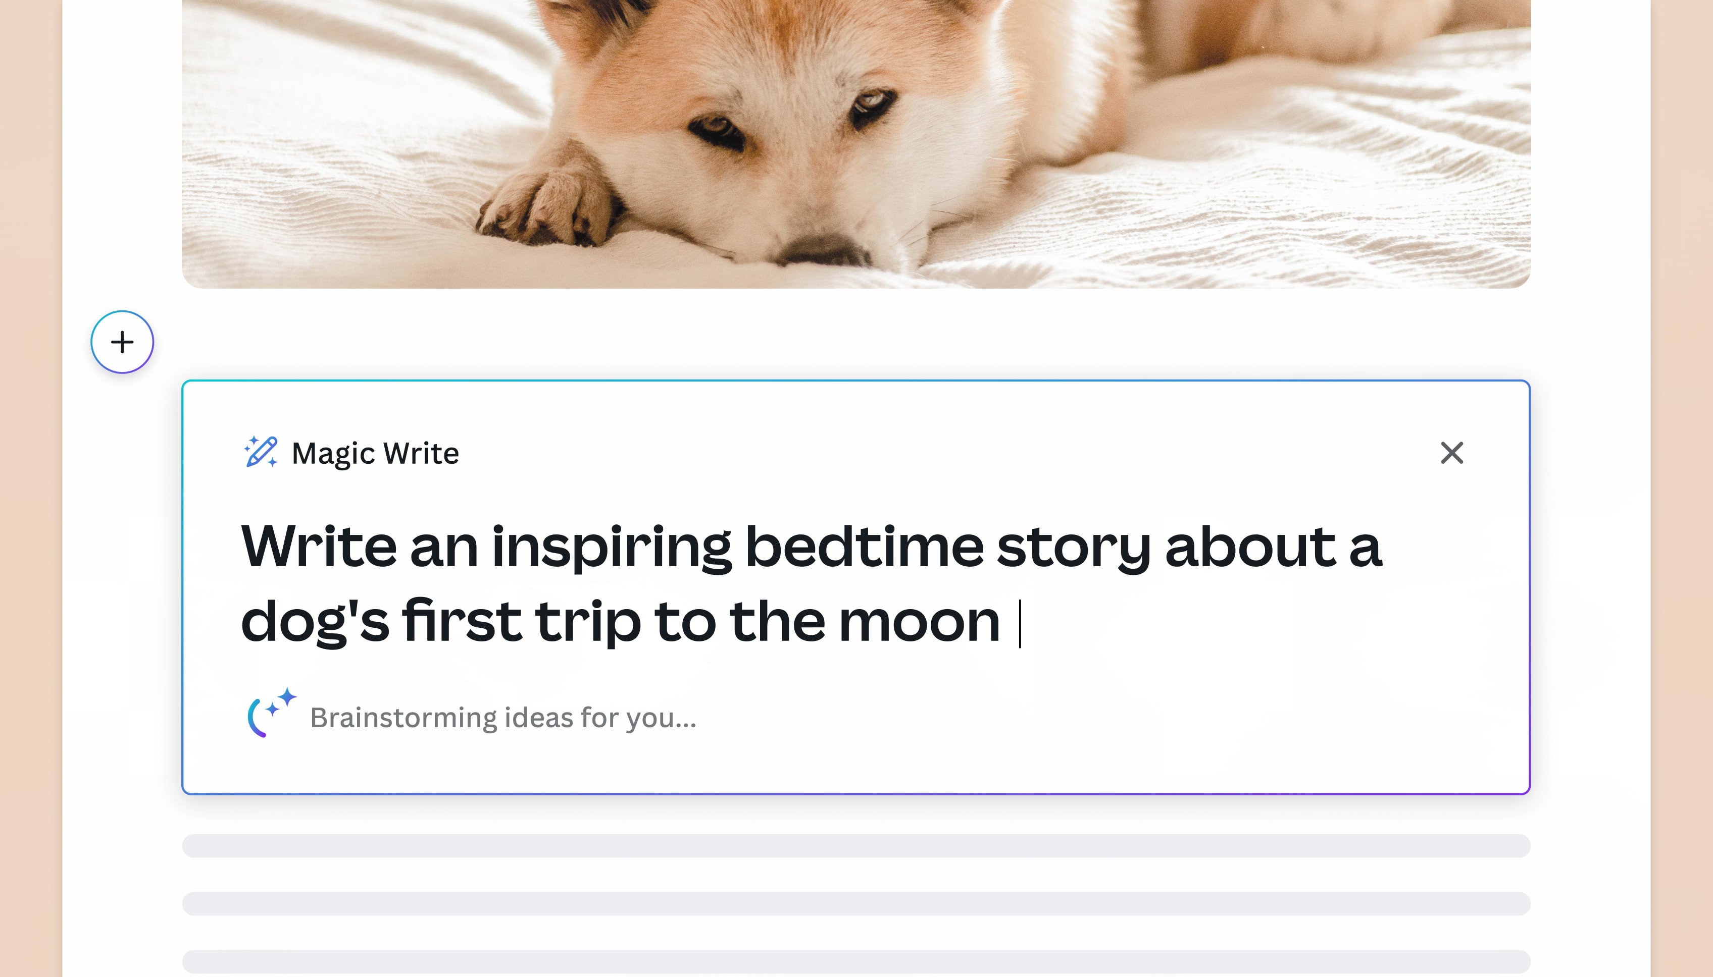The image size is (1713, 977).
Task: Click the word "Write" in the prompt
Action: click(x=319, y=547)
